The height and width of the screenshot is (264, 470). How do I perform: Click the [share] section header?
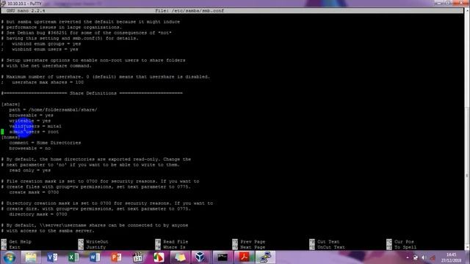click(x=11, y=104)
